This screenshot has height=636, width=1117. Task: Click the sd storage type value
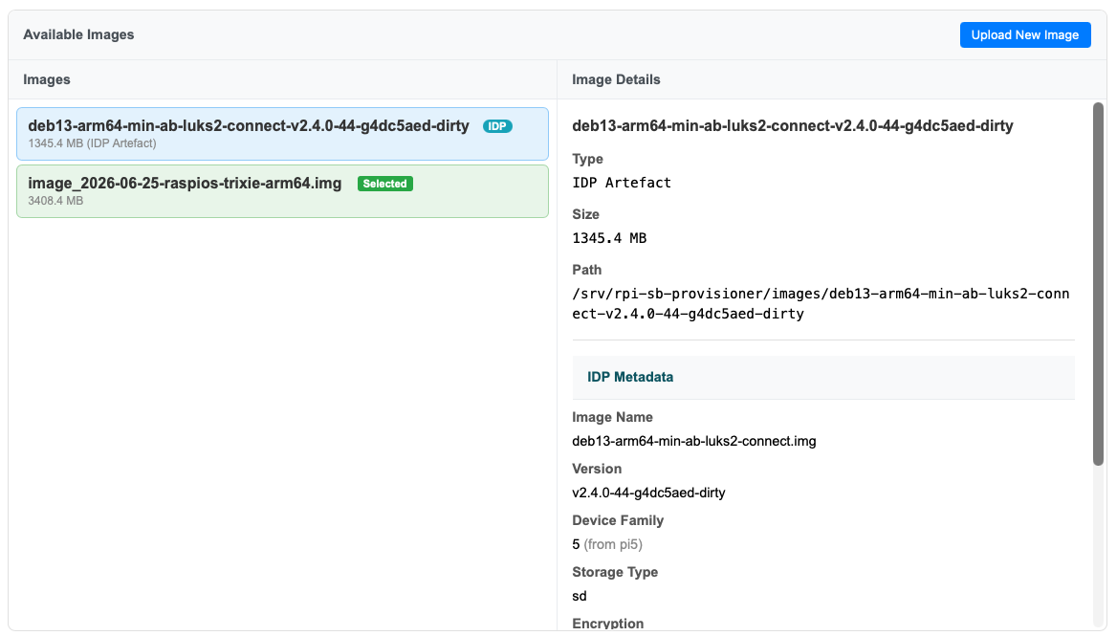(580, 596)
